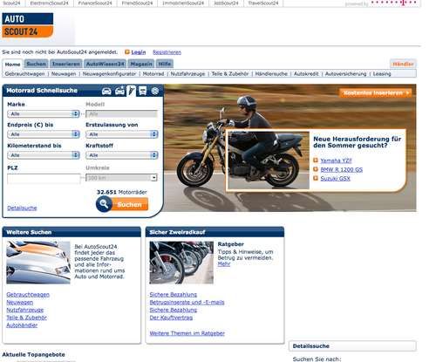Click the arrow icon beside Login
Image resolution: width=436 pixels, height=362 pixels.
click(127, 52)
